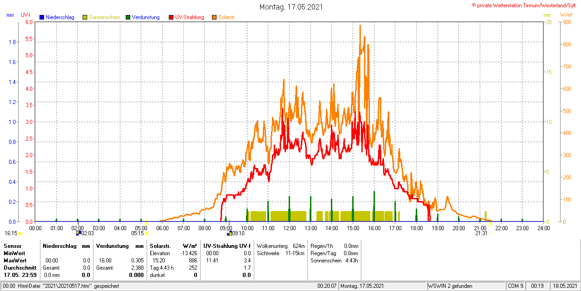Click the Verdunstung max value 0.305
This screenshot has width=581, height=291.
137,261
